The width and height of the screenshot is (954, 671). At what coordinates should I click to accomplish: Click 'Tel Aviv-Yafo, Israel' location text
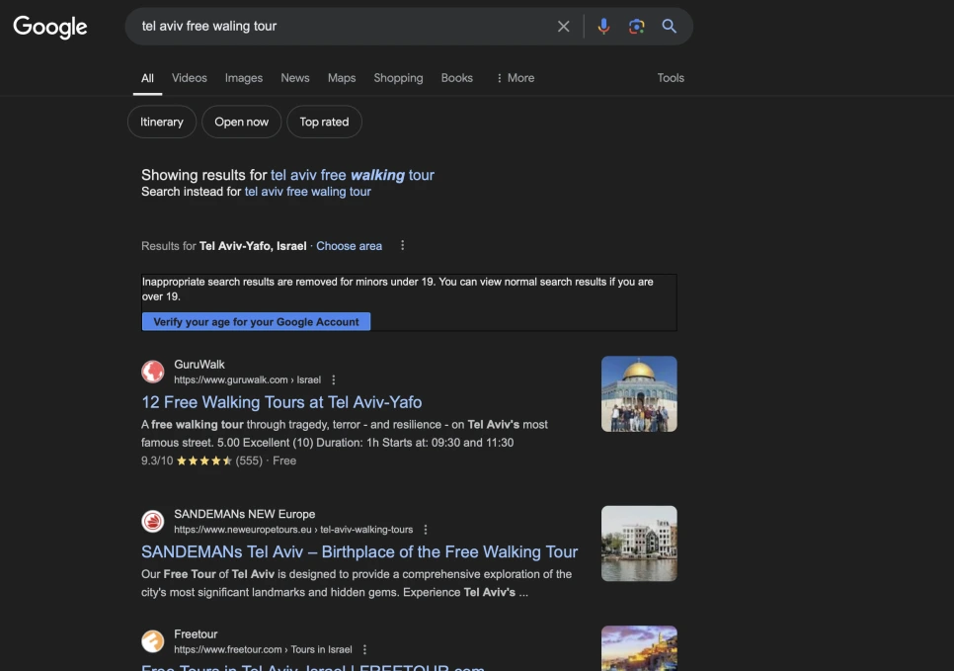(253, 246)
